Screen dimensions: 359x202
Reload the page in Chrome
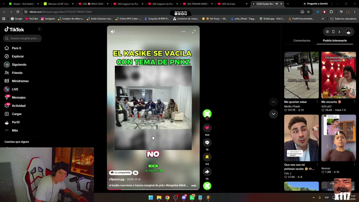click(18, 12)
